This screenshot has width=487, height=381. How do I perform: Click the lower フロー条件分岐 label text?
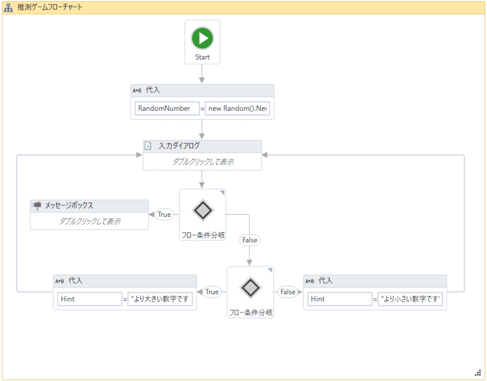(x=250, y=313)
